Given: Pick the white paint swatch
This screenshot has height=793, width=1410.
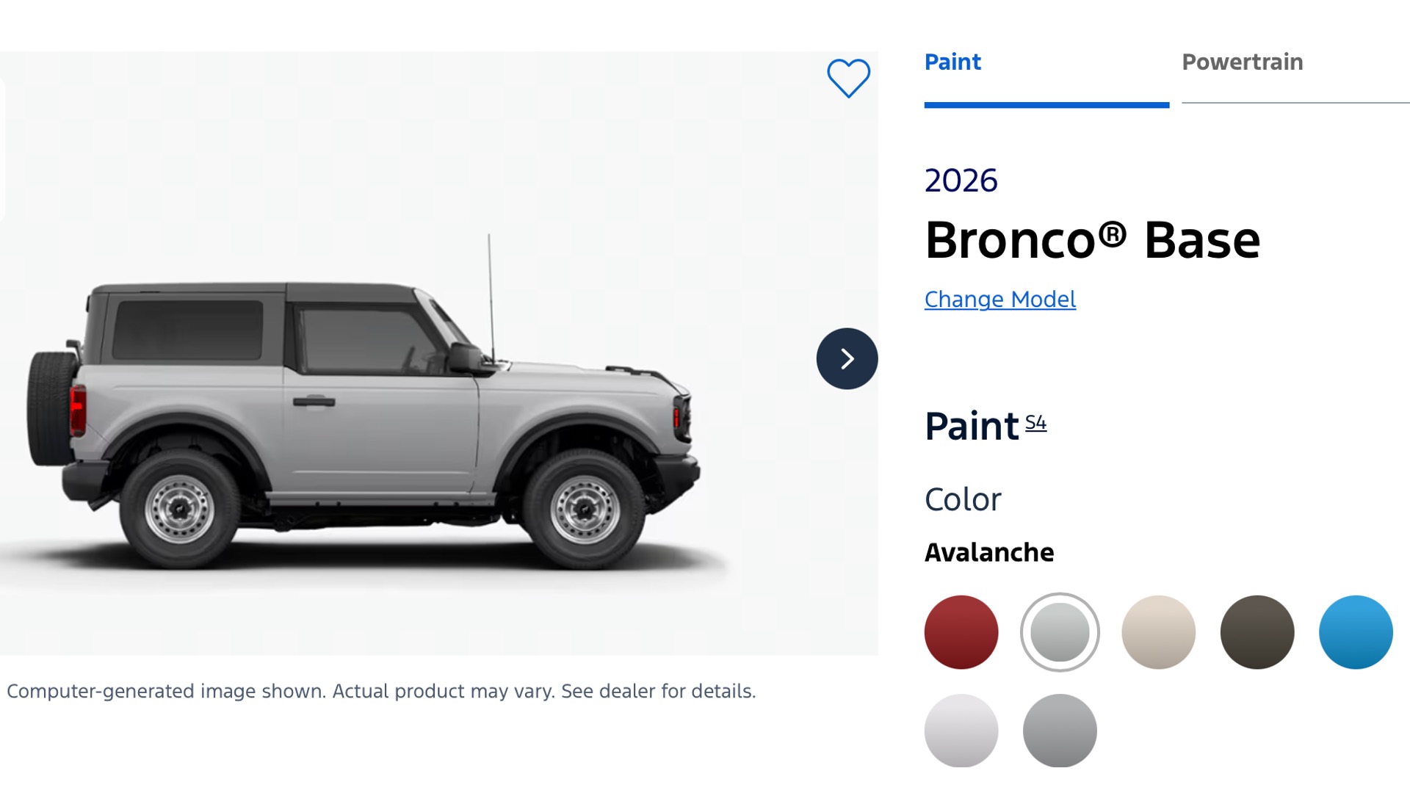Looking at the screenshot, I should [961, 731].
